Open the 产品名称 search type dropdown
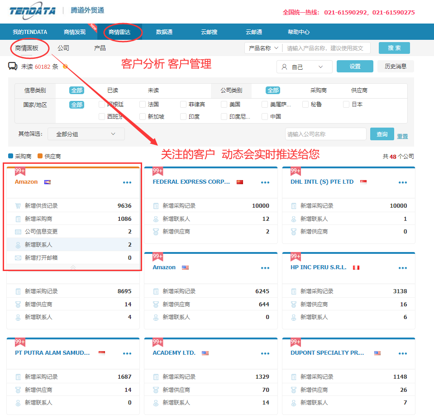 [x=263, y=48]
